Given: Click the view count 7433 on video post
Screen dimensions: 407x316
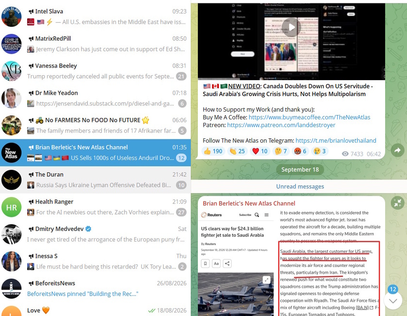Looking at the screenshot, I should pyautogui.click(x=352, y=154).
